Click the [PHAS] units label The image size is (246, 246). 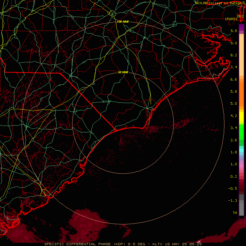(231, 19)
